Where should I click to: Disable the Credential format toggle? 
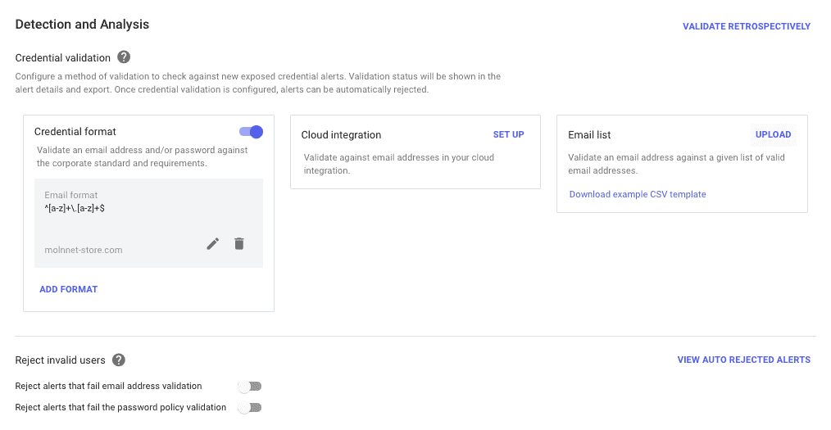(x=252, y=132)
